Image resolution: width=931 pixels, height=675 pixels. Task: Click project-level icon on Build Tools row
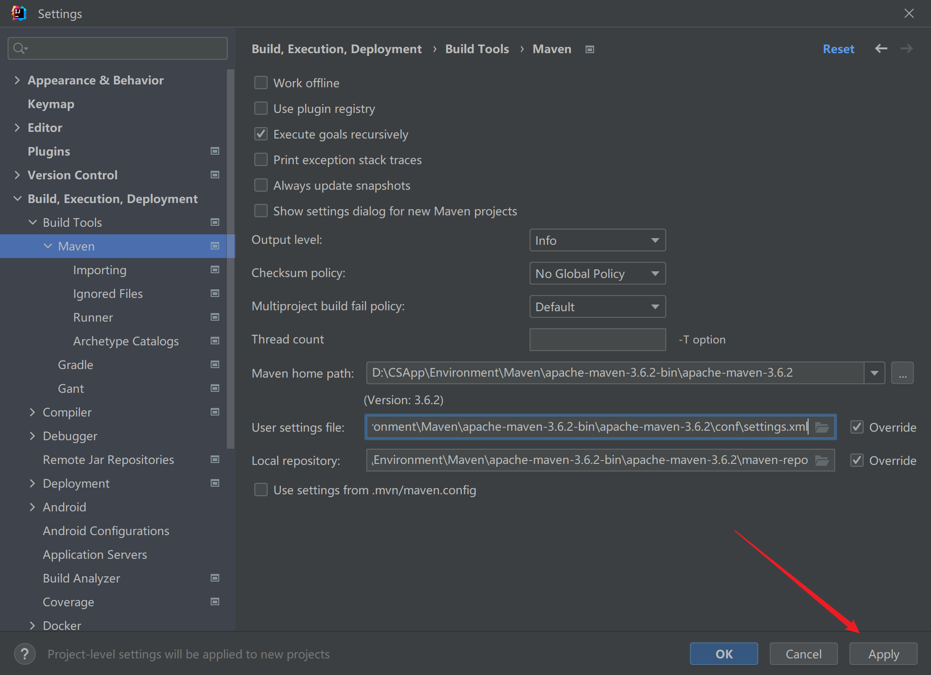[x=215, y=222]
